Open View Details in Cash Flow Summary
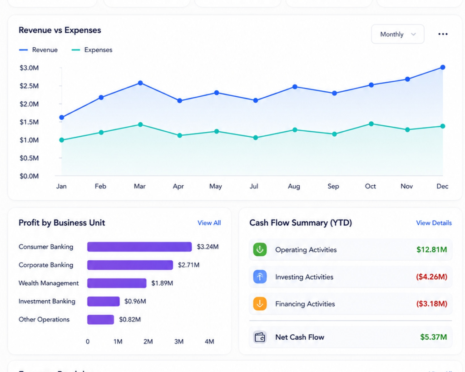 [434, 223]
